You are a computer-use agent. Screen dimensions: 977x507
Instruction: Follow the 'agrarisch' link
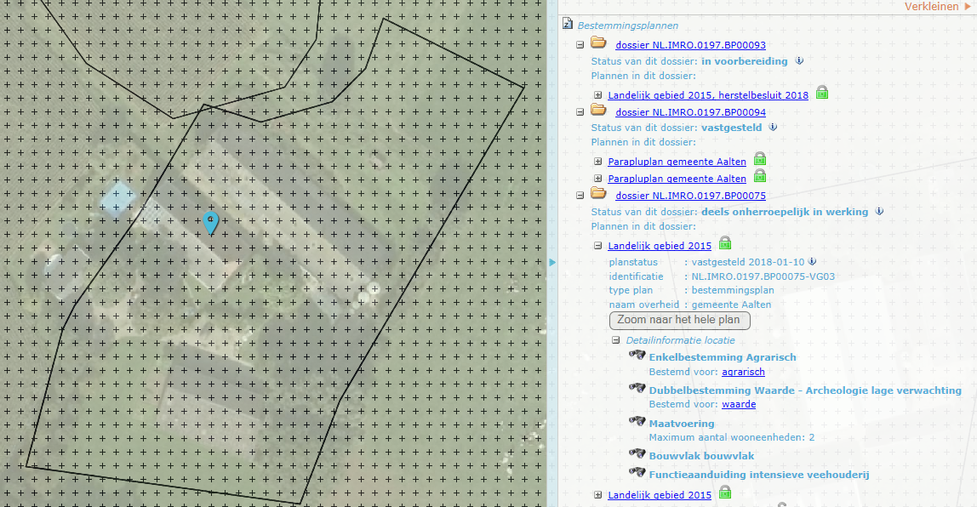point(743,372)
